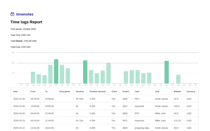This screenshot has height=131, width=210.
Task: Click the To column header
Action: [x=46, y=91]
